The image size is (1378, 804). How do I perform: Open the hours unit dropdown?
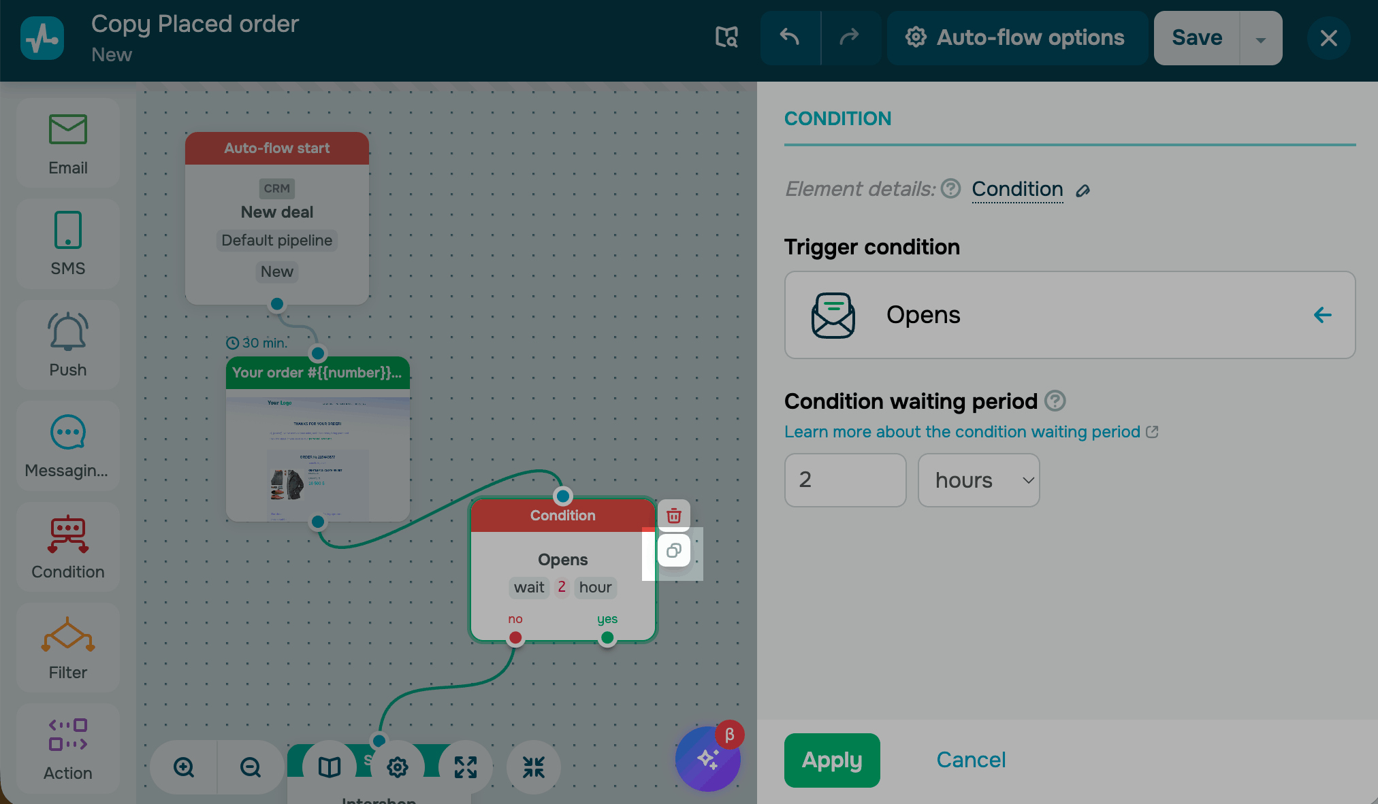[x=978, y=480]
